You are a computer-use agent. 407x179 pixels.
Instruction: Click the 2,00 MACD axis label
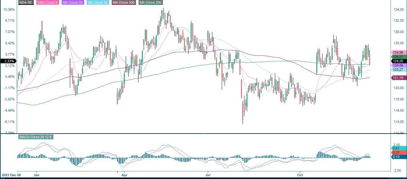pyautogui.click(x=396, y=145)
